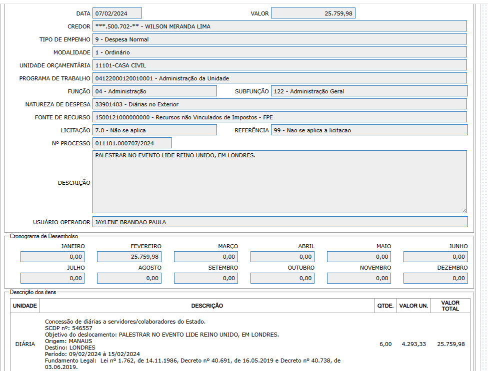488x371 pixels.
Task: Click the LICITAÇÃO field showing Não se aplica
Action: (154, 130)
